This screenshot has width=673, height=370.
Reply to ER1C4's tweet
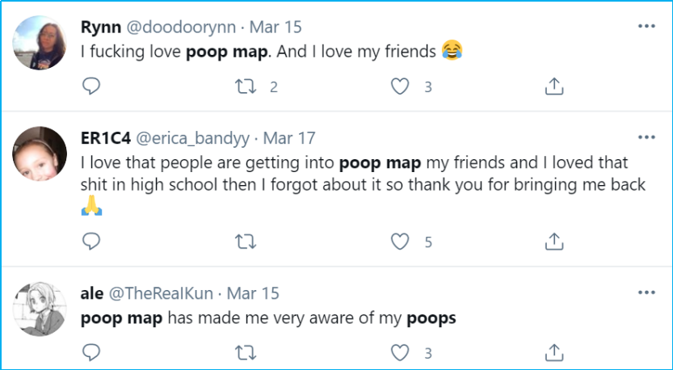(x=92, y=241)
